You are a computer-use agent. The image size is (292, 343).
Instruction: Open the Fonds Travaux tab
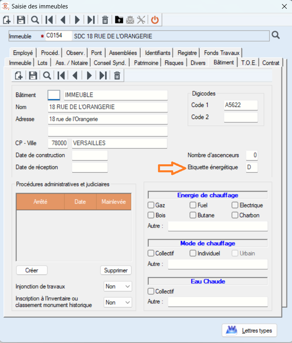pos(222,53)
